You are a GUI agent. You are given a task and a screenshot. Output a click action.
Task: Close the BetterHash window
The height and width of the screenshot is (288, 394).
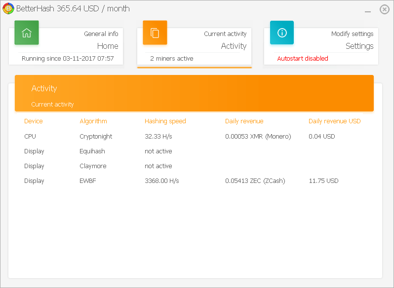tap(384, 9)
